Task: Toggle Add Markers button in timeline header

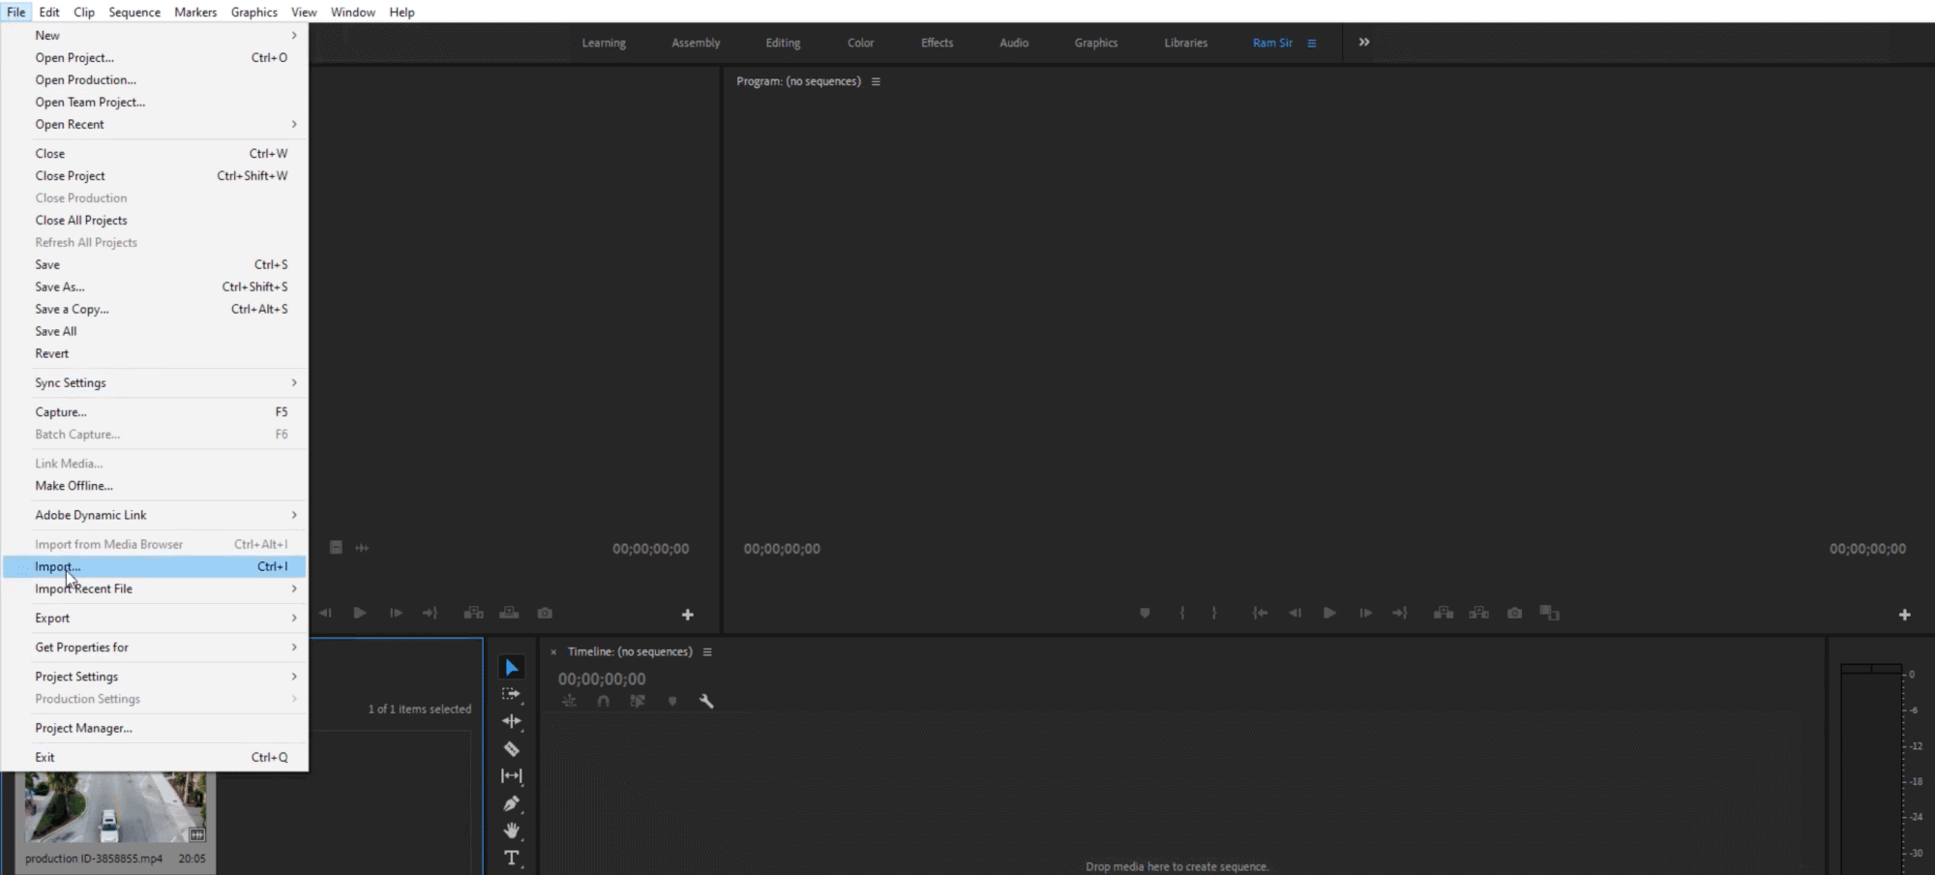Action: click(672, 702)
